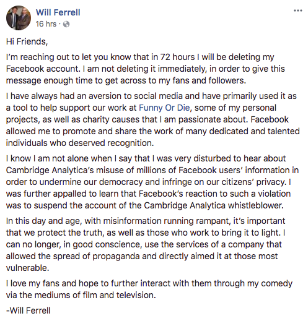Click the word 'vulnerable.' ending the paragraph

tap(27, 268)
